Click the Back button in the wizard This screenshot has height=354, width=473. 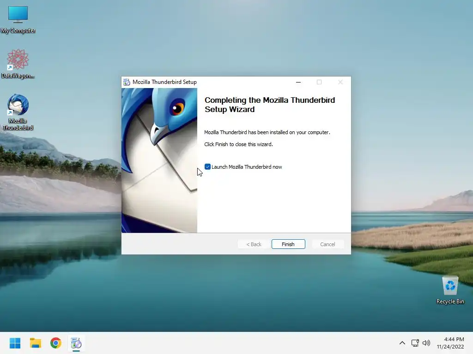click(x=254, y=244)
